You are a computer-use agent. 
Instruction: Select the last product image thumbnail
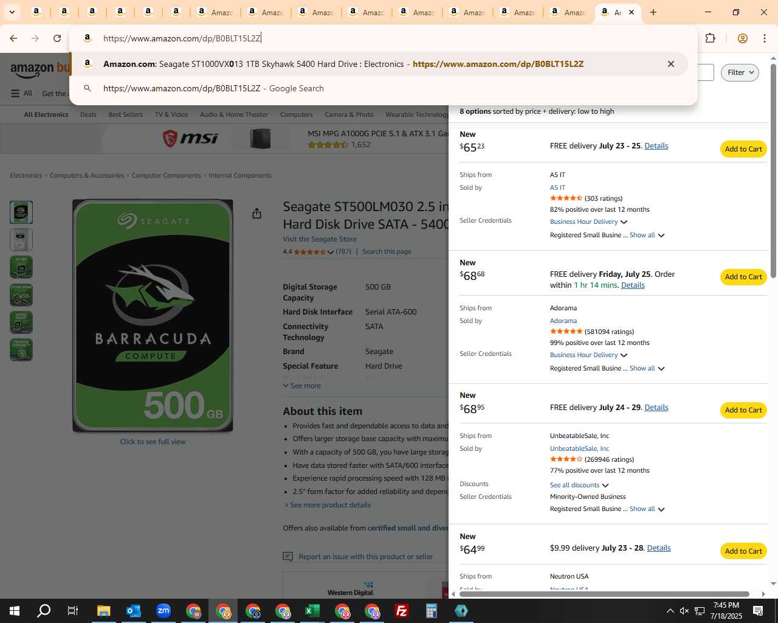tap(21, 350)
